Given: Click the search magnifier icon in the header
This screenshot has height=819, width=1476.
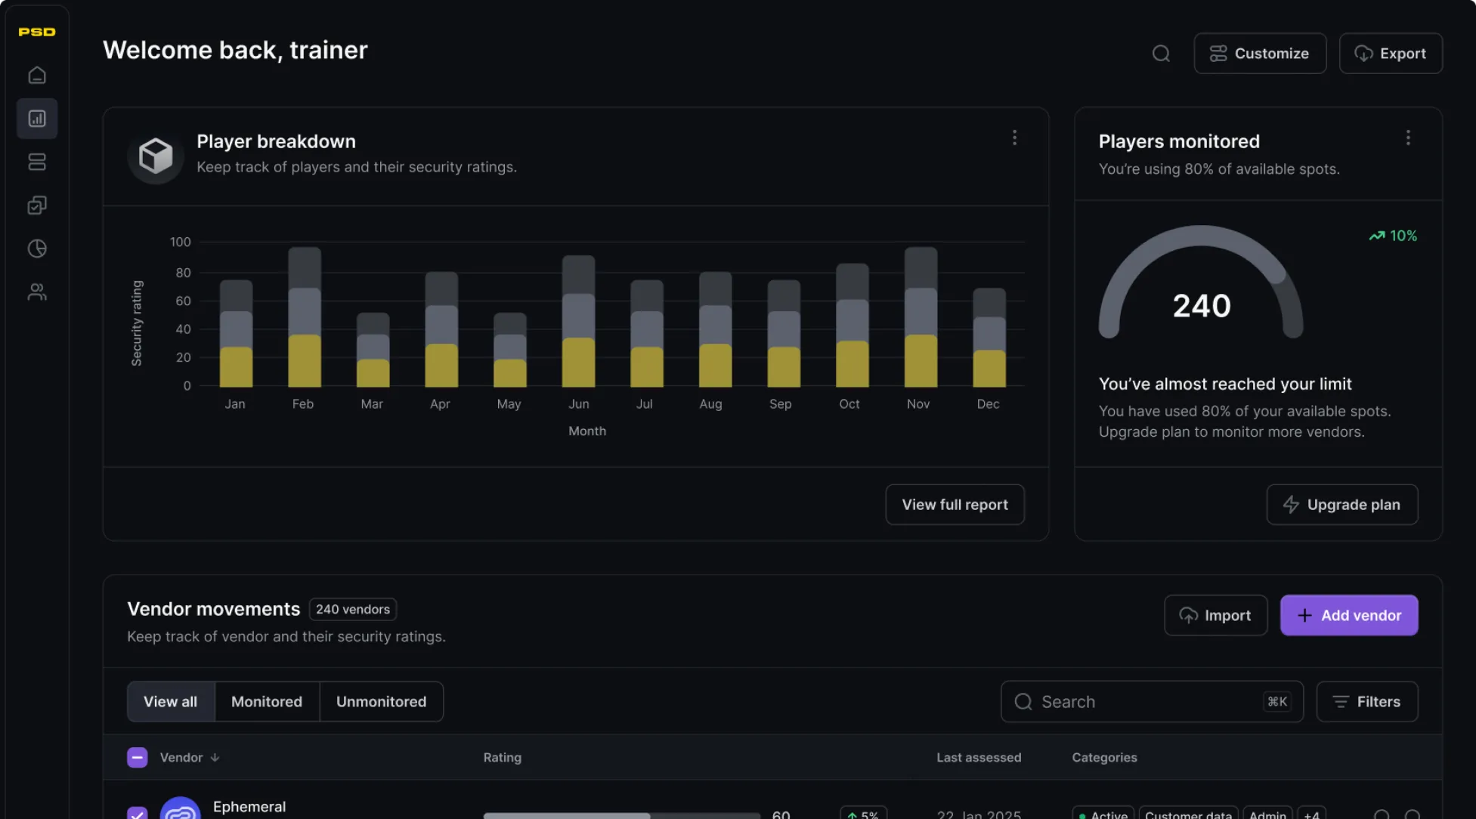Looking at the screenshot, I should [1161, 53].
